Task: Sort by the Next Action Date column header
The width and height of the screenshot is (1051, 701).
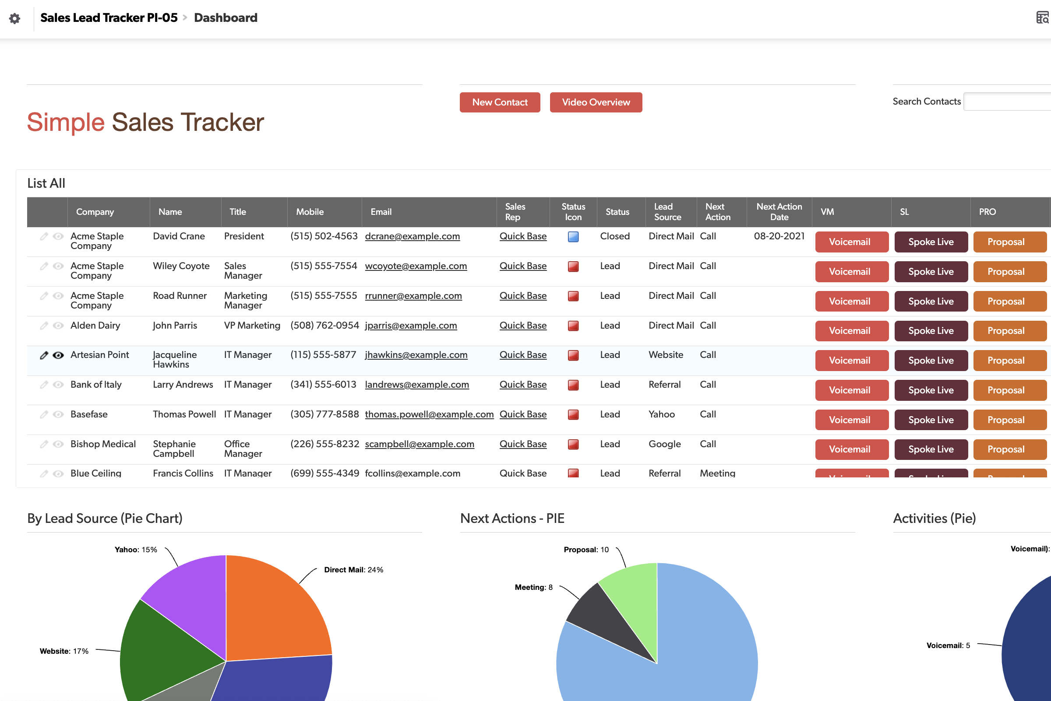Action: pos(779,212)
